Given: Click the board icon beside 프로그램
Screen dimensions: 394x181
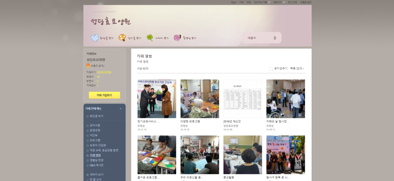Looking at the screenshot, I should click(x=87, y=141).
